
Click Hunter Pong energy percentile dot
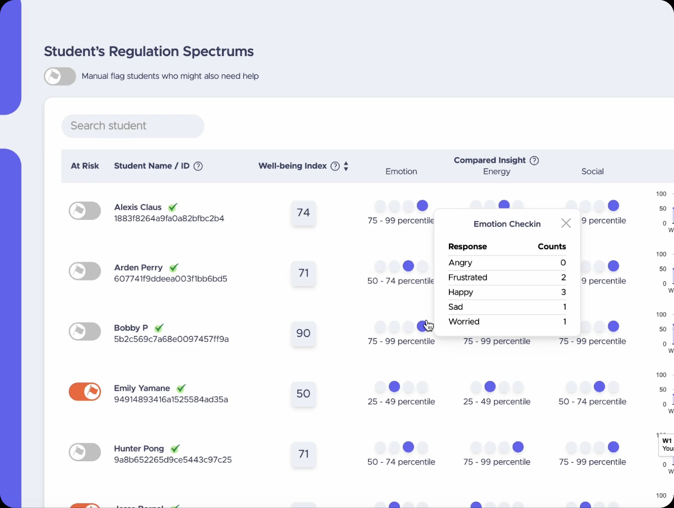pos(518,447)
